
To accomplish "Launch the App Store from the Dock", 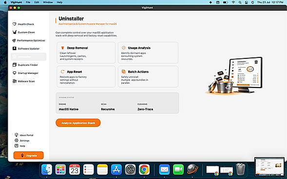I will [116, 169].
